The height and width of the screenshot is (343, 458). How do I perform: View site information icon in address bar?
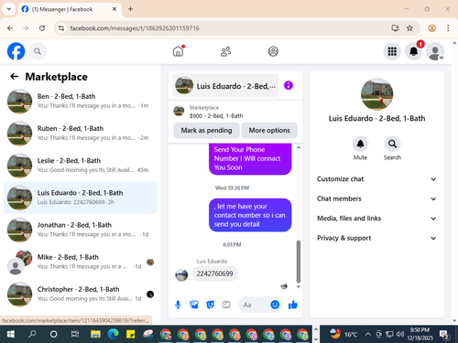pos(61,28)
